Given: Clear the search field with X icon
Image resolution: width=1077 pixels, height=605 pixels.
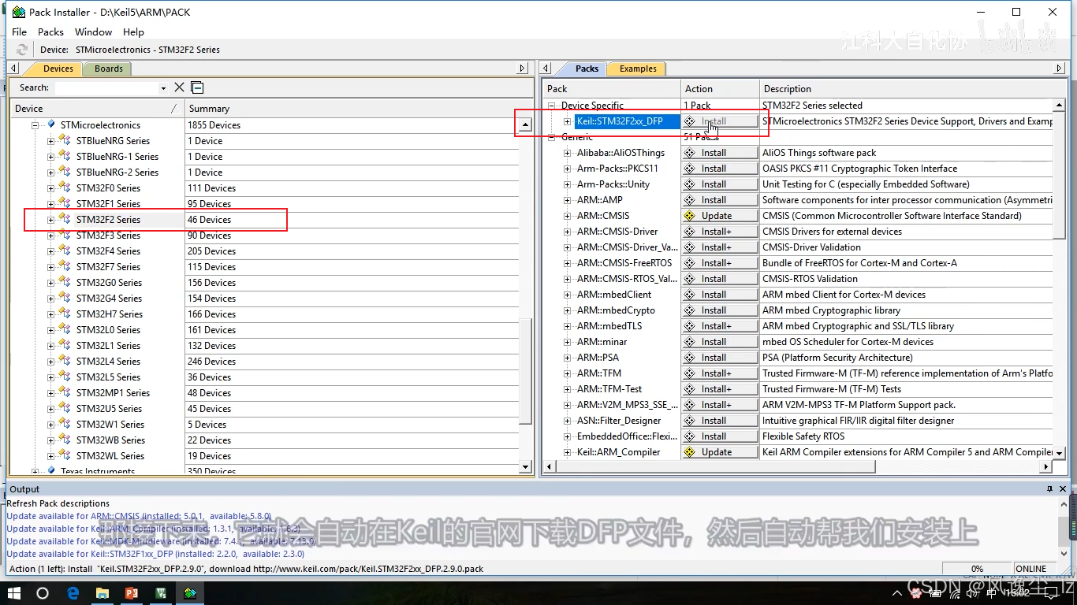Looking at the screenshot, I should pyautogui.click(x=180, y=87).
